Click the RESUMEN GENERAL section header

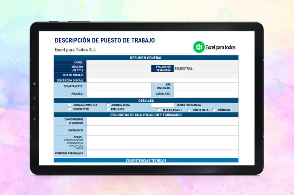(x=146, y=58)
